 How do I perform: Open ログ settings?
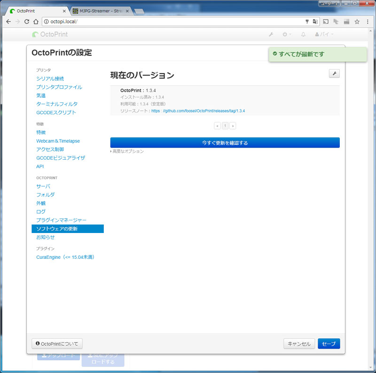(x=41, y=212)
